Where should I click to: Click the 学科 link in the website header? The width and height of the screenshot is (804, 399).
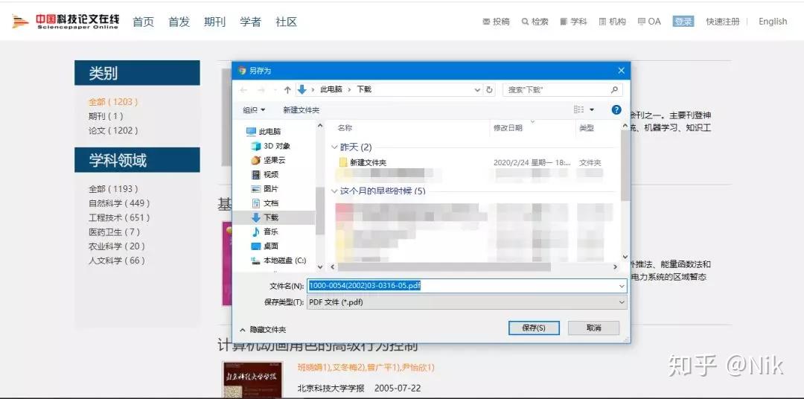coord(573,22)
